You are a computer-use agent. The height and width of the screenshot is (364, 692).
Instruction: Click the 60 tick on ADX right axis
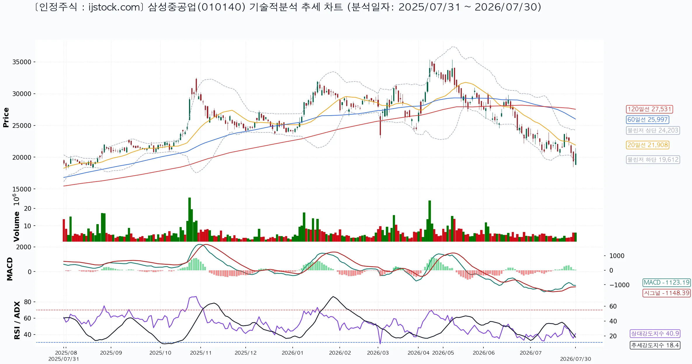(613, 306)
